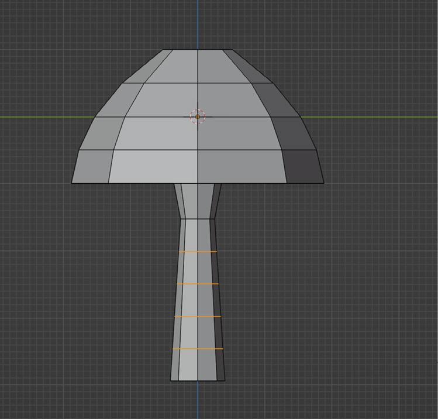Select the second orange loop cut from top
438x419 pixels.
[198, 284]
